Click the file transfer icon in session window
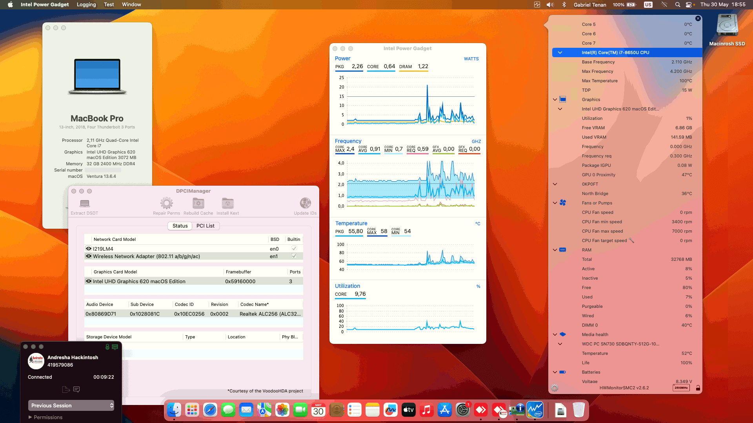The image size is (753, 423). click(65, 389)
